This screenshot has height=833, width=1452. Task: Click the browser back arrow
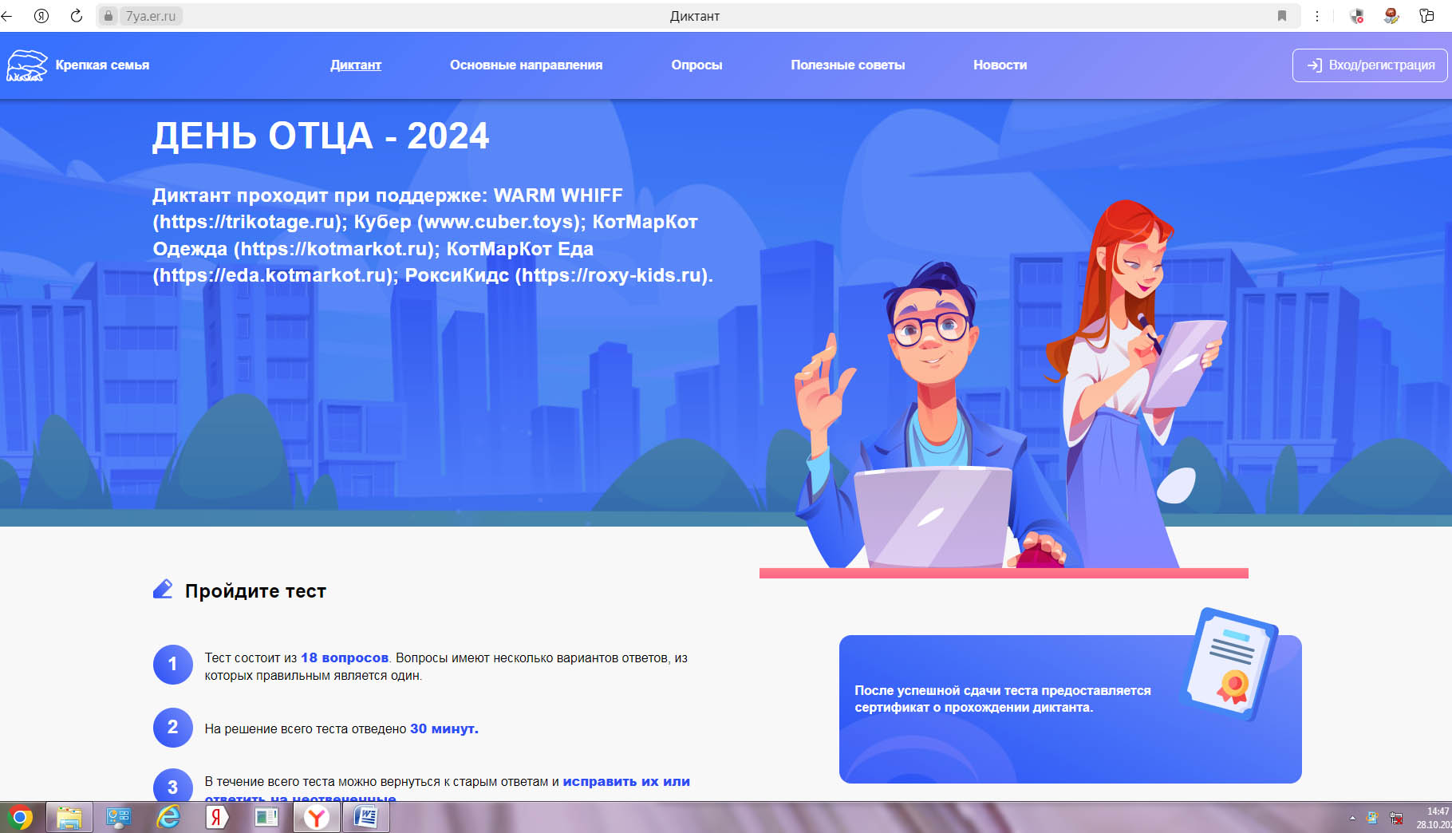tap(7, 16)
